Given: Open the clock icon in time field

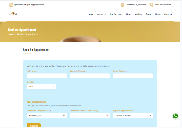Looking at the screenshot, I should pos(107,115).
